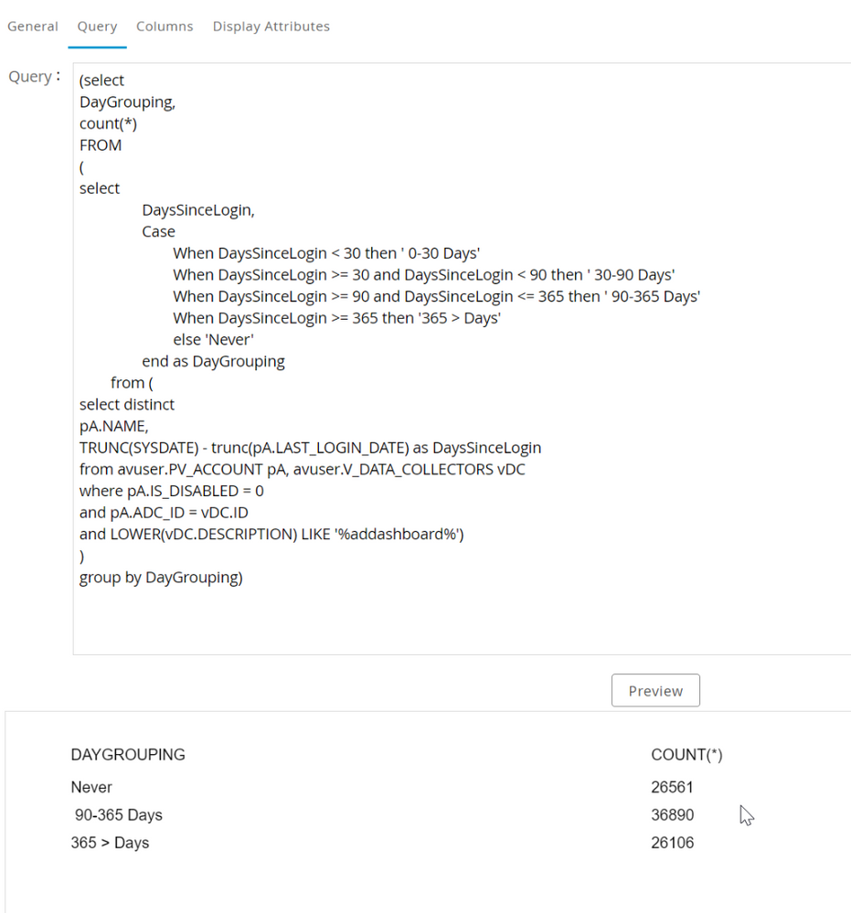The height and width of the screenshot is (913, 851).
Task: Select the 'Never' result row label
Action: point(91,787)
